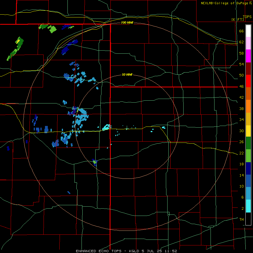Viewport: 253px width, 253px height.
Task: Click the 100 NMI range ring label
Action: 127,22
